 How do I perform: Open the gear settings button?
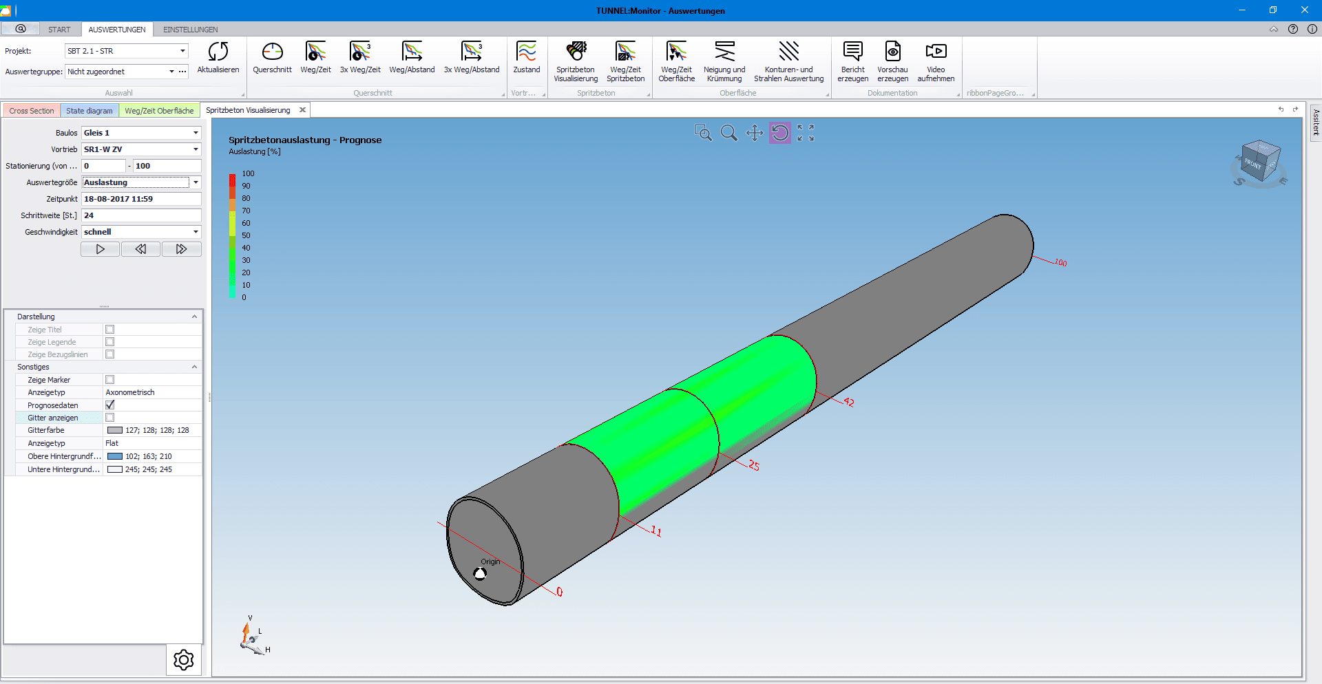(184, 660)
